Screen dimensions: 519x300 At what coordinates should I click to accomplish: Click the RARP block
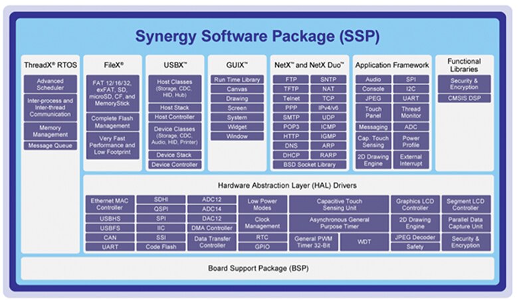pos(328,155)
